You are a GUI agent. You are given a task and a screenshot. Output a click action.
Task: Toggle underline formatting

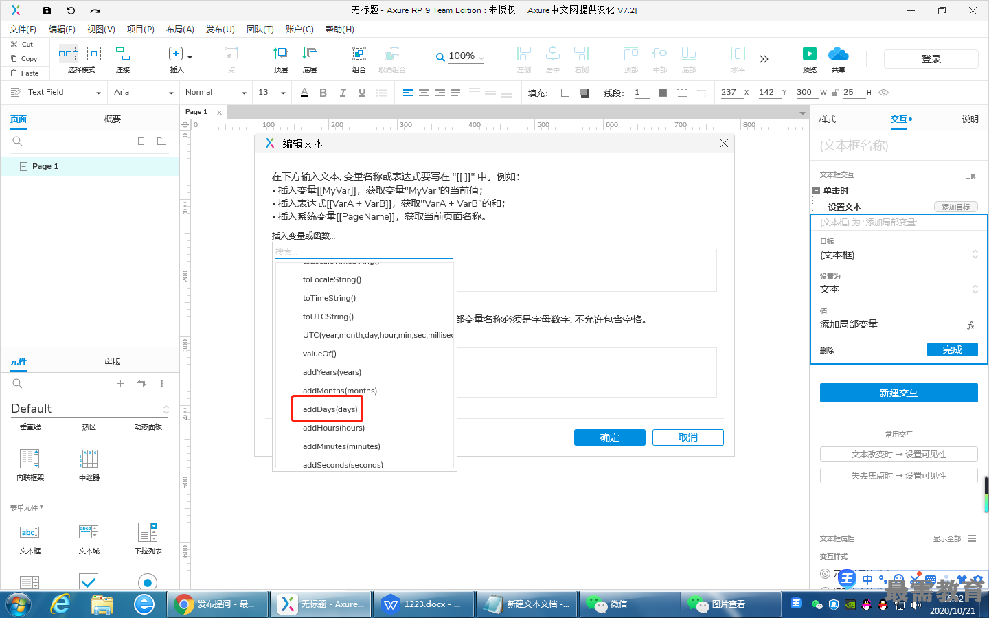coord(362,93)
